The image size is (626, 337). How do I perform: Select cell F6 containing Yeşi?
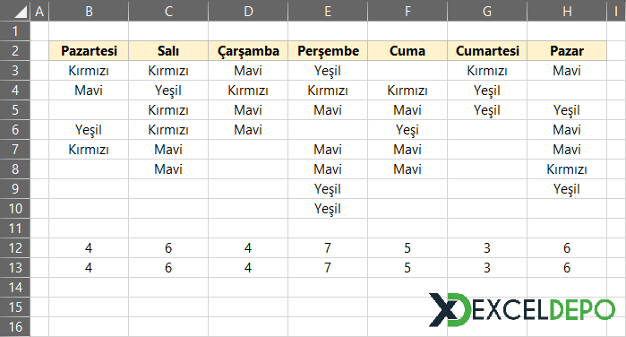tap(407, 130)
